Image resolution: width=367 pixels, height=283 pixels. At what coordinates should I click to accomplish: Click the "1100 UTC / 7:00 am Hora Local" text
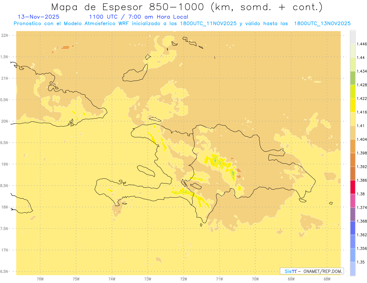click(x=139, y=17)
